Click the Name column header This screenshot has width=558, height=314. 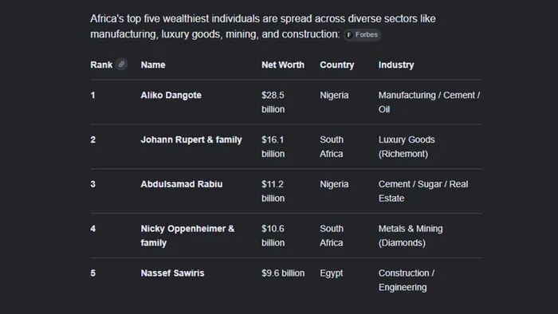pyautogui.click(x=153, y=65)
